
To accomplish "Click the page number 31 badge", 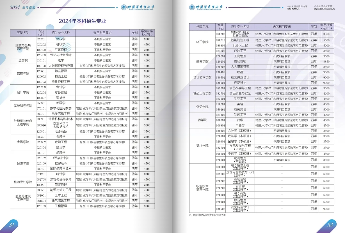I will tap(12, 225).
